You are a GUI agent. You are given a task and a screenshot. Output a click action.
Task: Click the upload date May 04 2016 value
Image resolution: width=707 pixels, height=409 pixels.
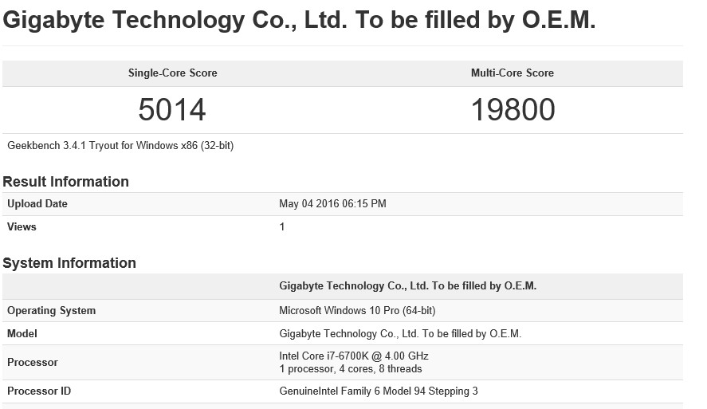point(332,204)
